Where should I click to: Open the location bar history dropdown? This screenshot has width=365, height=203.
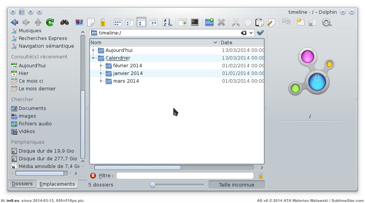251,33
